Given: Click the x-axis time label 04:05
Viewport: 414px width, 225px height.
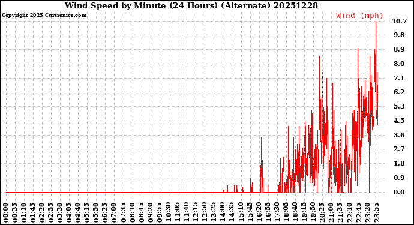Looking at the screenshot, I should coord(69,213).
